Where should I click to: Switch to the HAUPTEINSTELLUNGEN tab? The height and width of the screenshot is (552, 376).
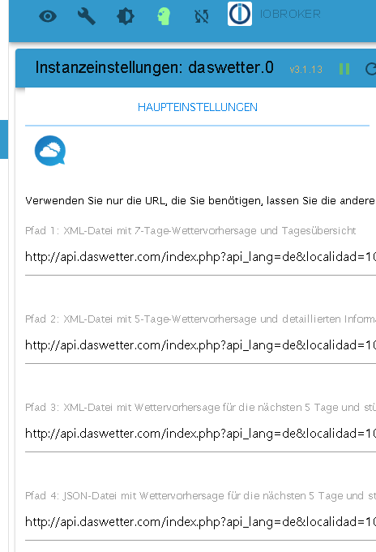[x=198, y=107]
